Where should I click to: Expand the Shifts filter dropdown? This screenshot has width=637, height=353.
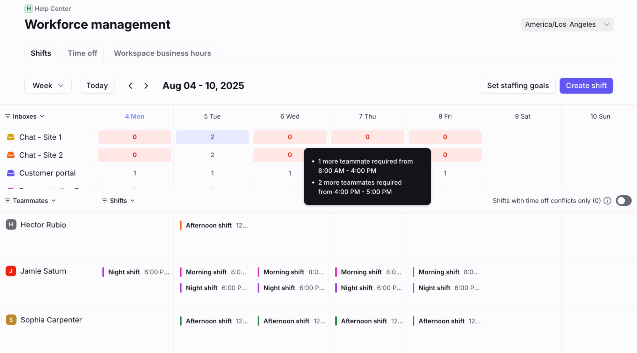(x=118, y=201)
